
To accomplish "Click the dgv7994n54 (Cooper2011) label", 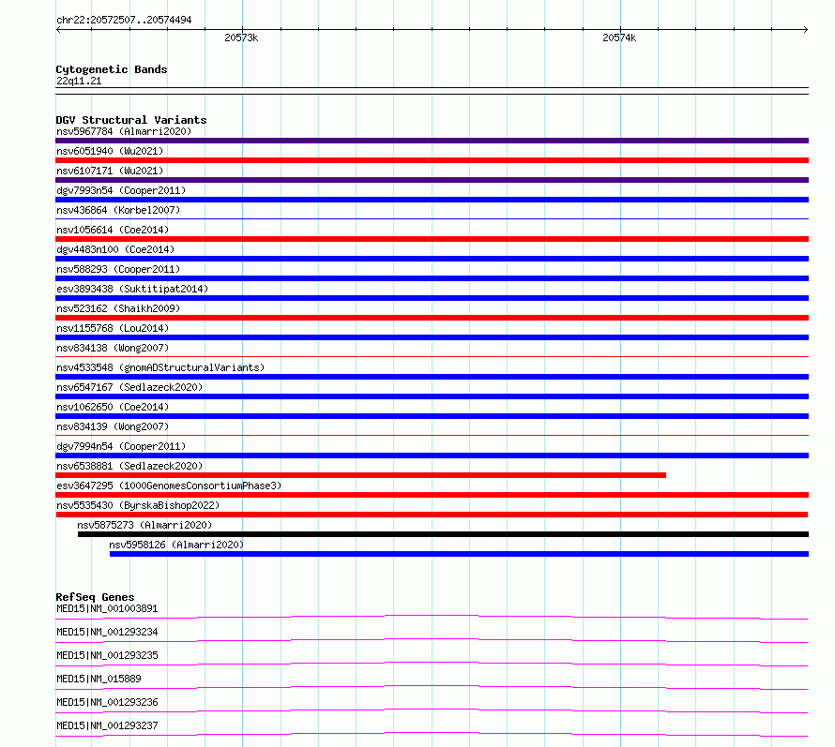I will 121,446.
